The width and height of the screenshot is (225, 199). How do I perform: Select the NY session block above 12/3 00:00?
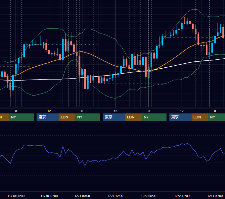(x=216, y=117)
